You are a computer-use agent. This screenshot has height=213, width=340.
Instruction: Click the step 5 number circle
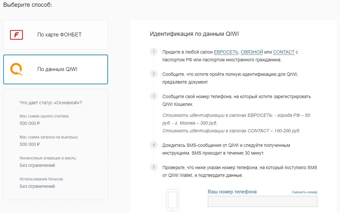click(154, 167)
